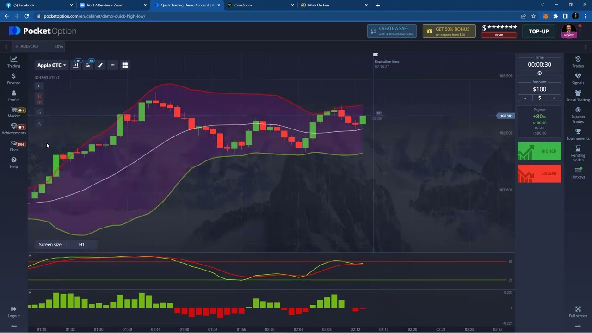Viewport: 592px width, 333px height.
Task: Expand the histogram indicator panel arrow
Action: (x=30, y=292)
